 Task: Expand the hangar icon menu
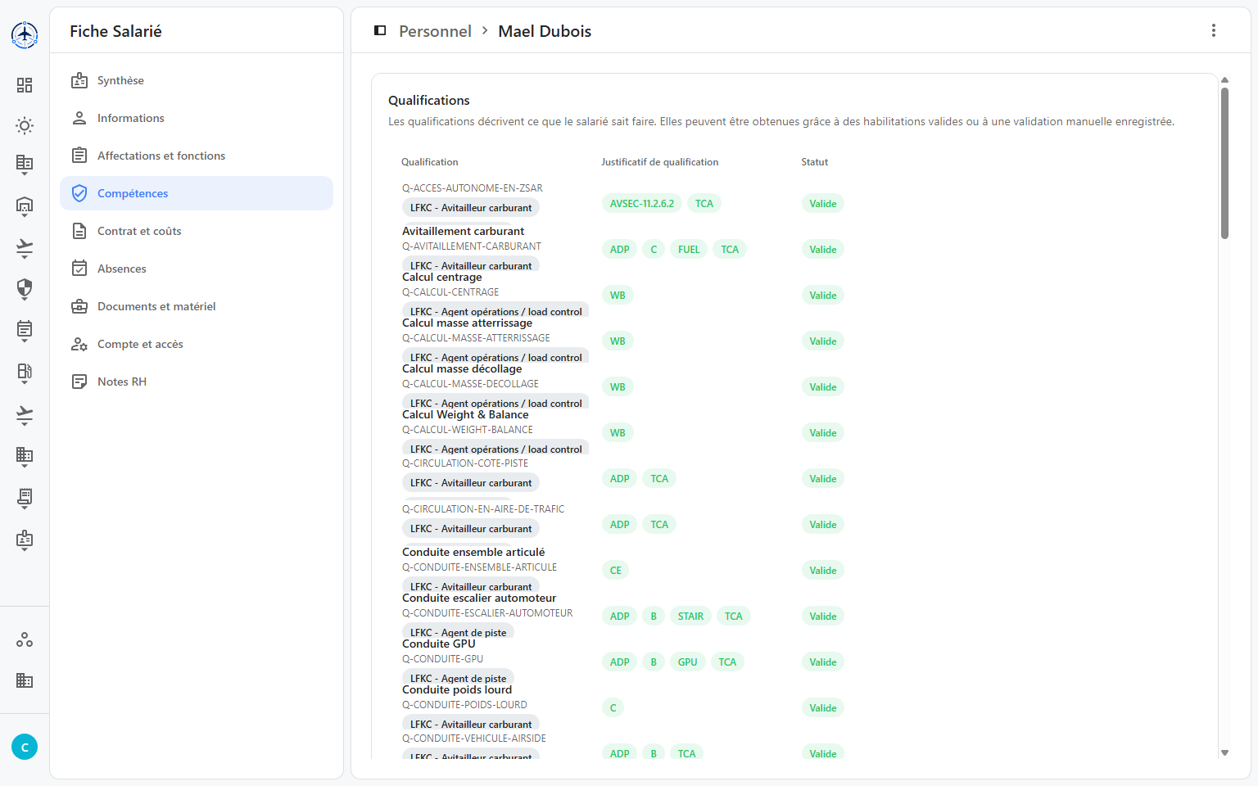25,206
